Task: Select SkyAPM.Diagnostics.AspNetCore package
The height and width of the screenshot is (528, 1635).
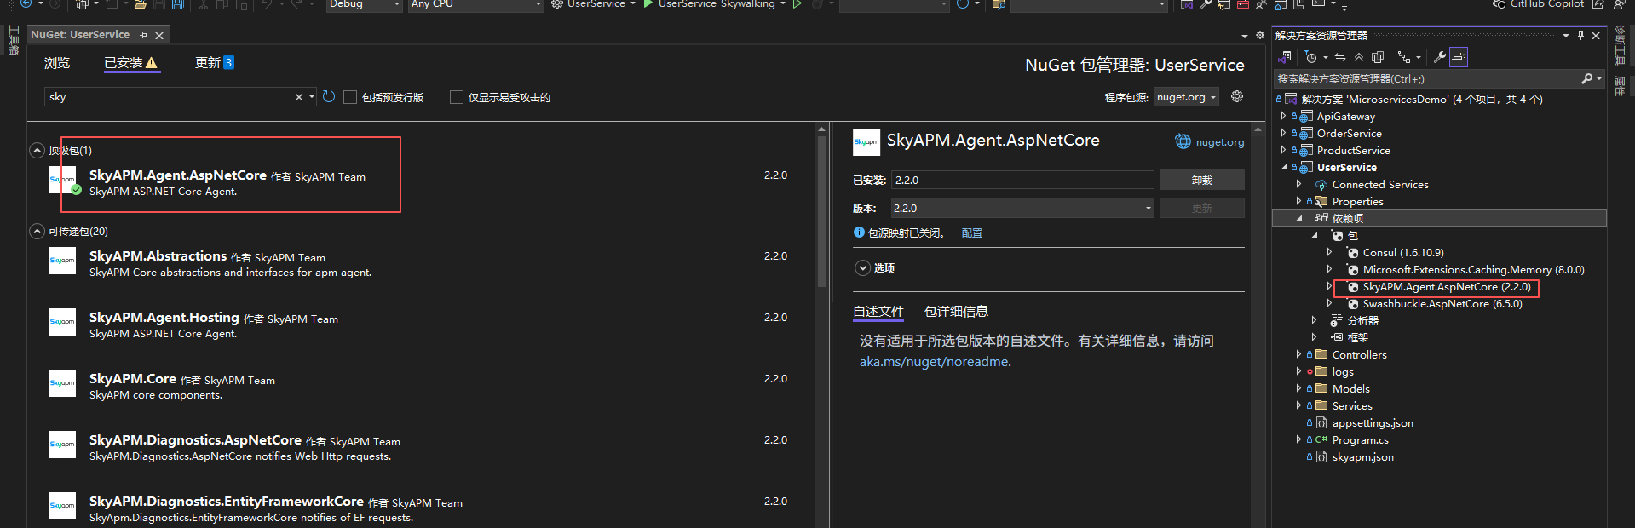Action: (422, 447)
